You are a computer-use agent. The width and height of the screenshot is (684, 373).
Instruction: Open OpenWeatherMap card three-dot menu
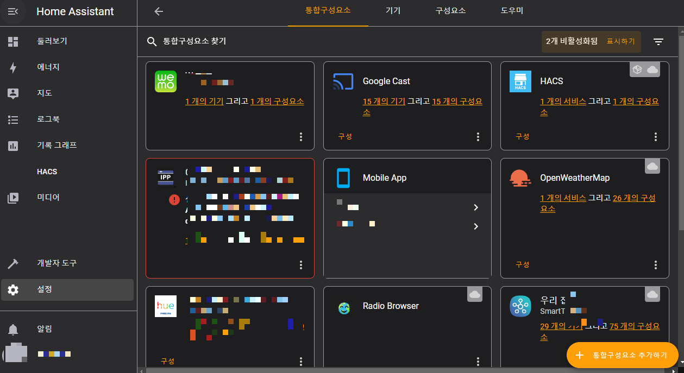(x=656, y=265)
